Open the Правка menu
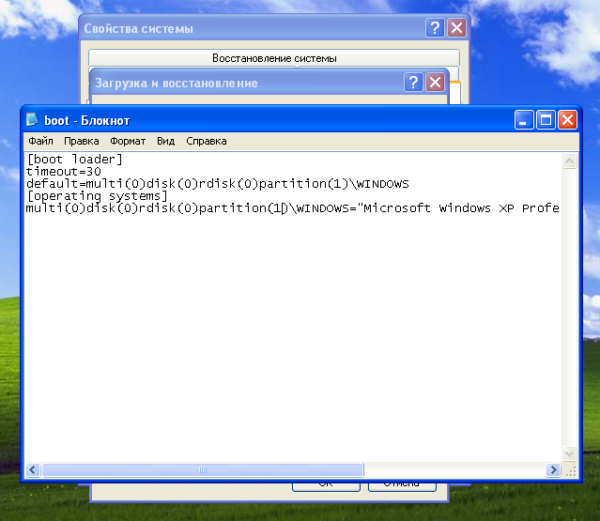The image size is (600, 521). [82, 141]
